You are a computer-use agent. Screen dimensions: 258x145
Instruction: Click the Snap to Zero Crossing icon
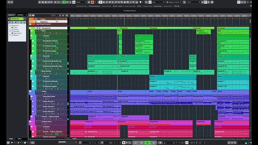click(146, 2)
